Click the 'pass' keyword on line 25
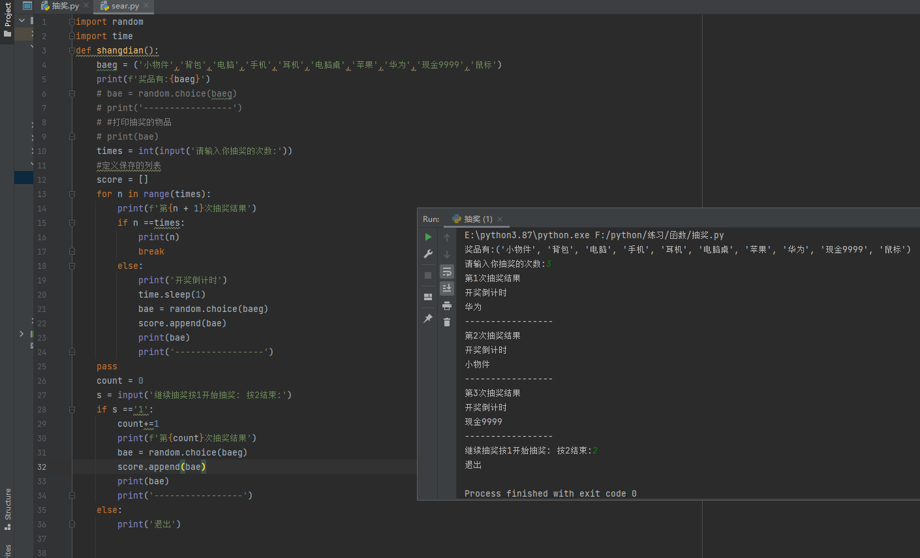 click(107, 366)
